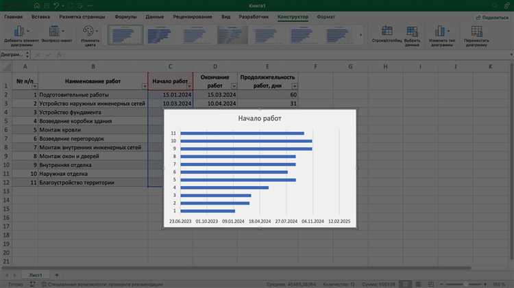Image resolution: width=514 pixels, height=288 pixels.
Task: Click chart bar for category 11
Action: (242, 133)
